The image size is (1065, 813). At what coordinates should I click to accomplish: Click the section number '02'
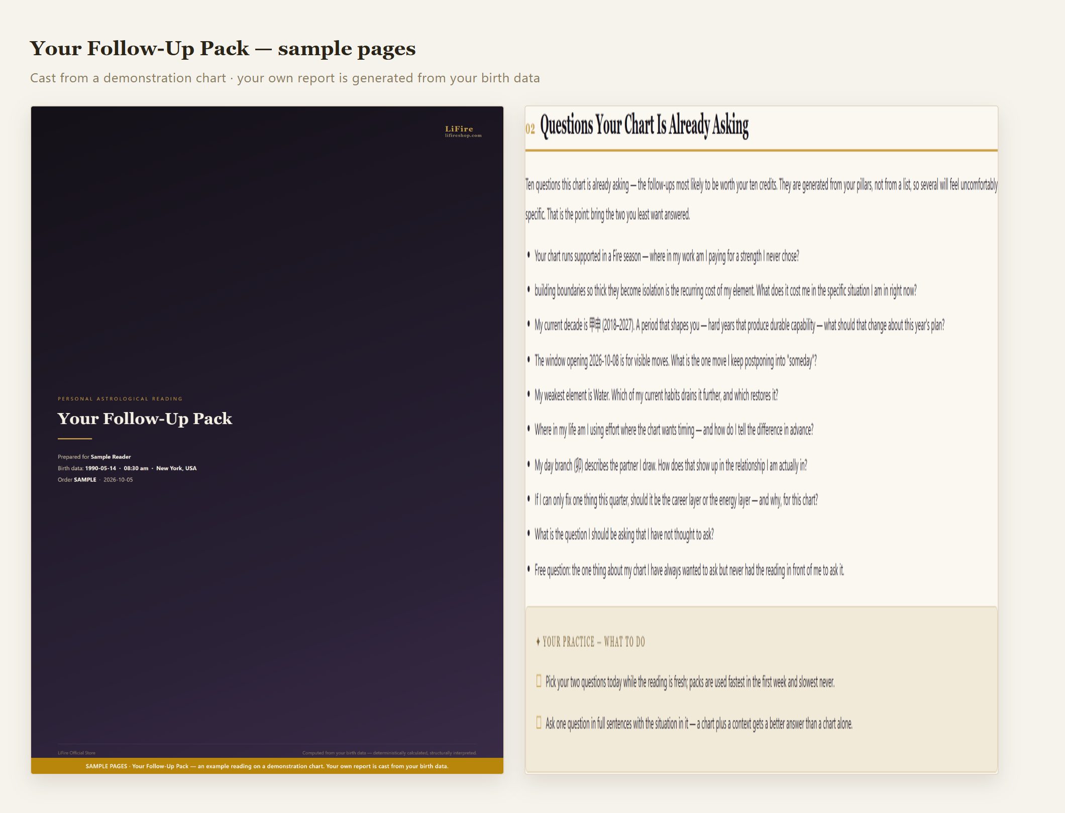(530, 129)
